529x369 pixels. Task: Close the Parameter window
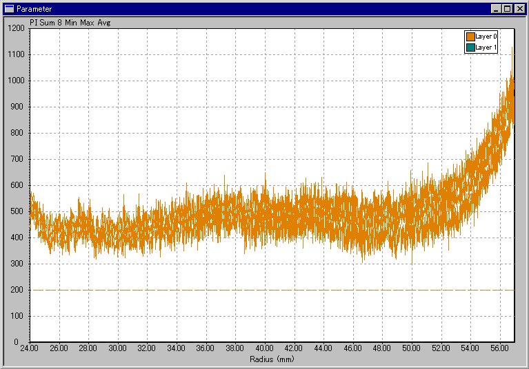tap(519, 9)
